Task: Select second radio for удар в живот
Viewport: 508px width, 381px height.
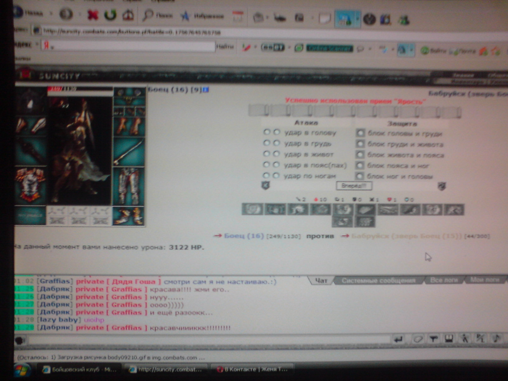Action: pos(276,154)
